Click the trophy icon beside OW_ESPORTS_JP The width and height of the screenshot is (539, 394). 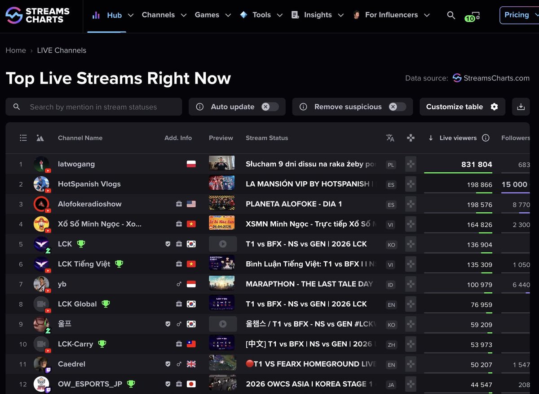[131, 384]
